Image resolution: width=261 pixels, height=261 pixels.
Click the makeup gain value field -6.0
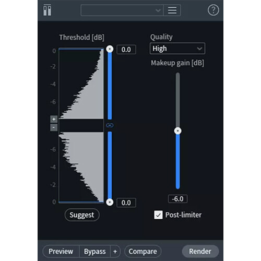pos(177,199)
